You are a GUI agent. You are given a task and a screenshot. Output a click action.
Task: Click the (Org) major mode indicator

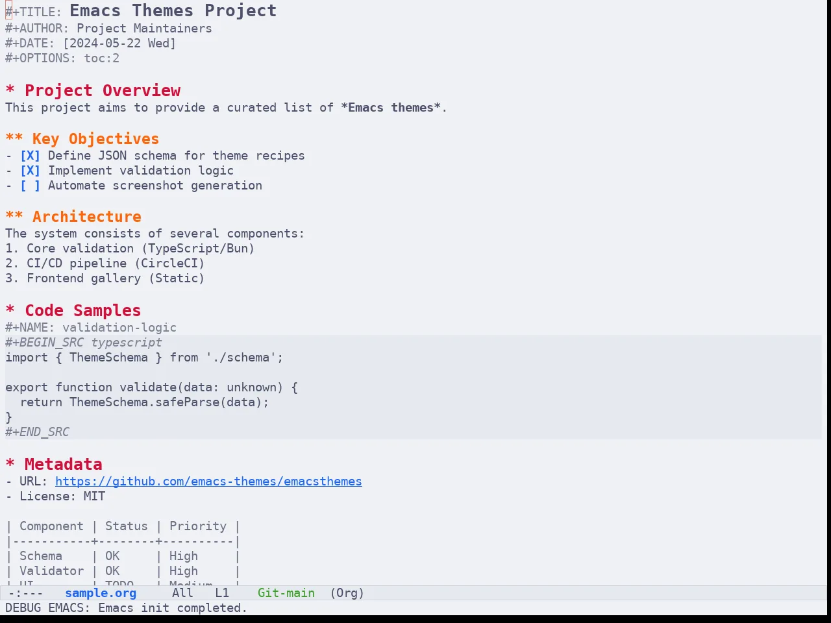(x=347, y=593)
